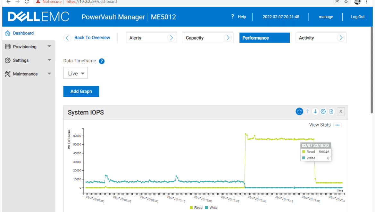The width and height of the screenshot is (375, 212).
Task: Open System IOPS graph settings gear
Action: pyautogui.click(x=323, y=111)
